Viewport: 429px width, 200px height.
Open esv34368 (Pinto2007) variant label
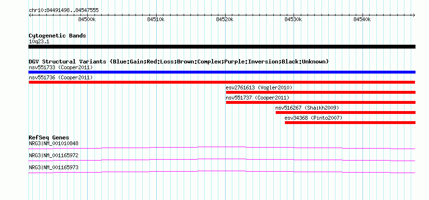tap(313, 118)
